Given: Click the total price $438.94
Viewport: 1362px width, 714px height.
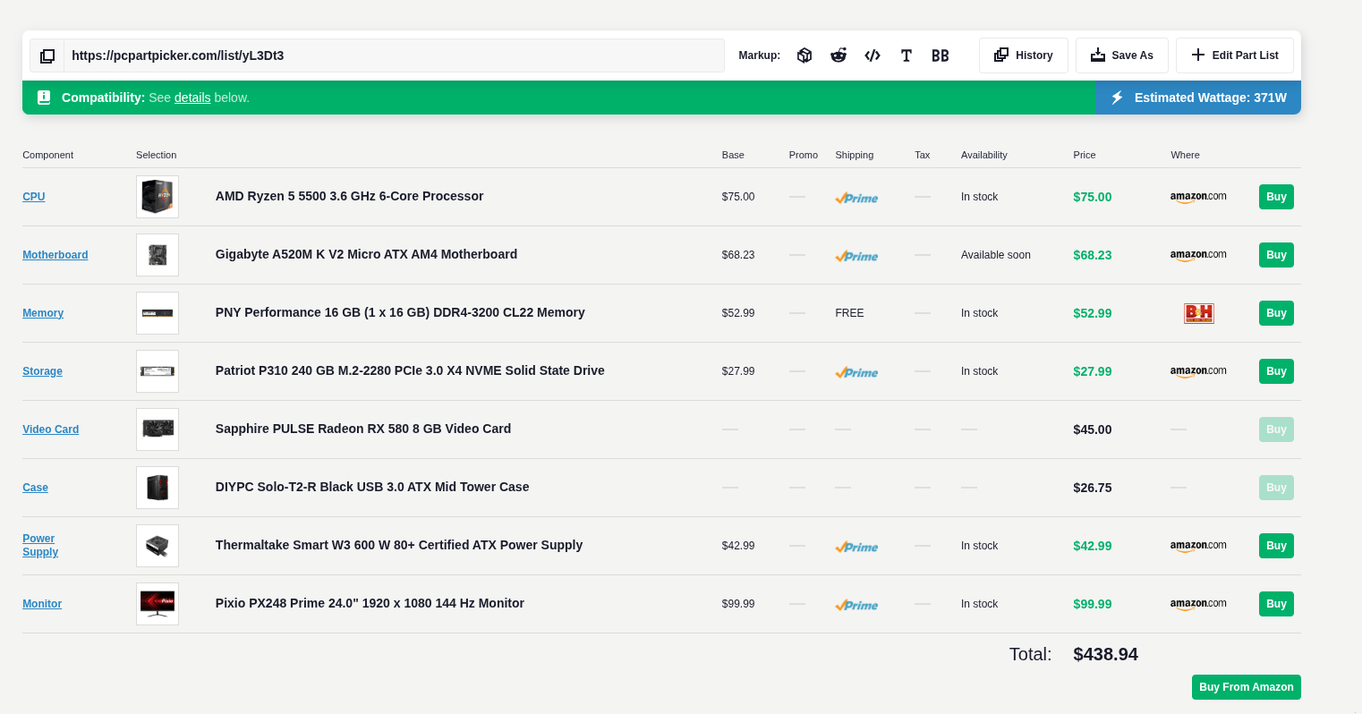Looking at the screenshot, I should pos(1106,654).
